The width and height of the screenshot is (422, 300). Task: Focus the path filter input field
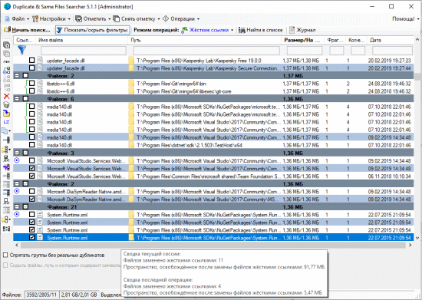pyautogui.click(x=206, y=51)
